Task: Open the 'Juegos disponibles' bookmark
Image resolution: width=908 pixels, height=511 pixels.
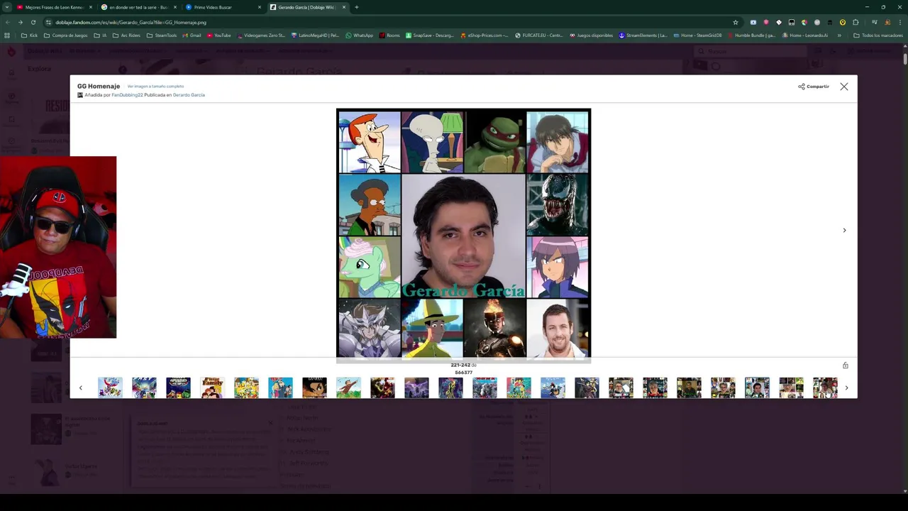Action: tap(591, 35)
